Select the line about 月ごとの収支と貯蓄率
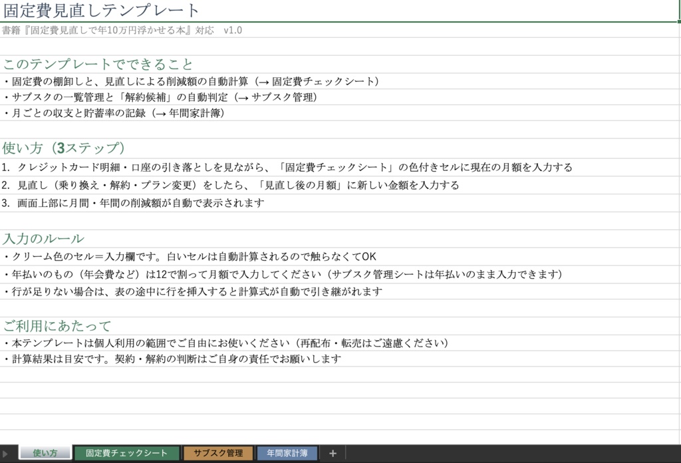The width and height of the screenshot is (681, 463). pyautogui.click(x=114, y=113)
